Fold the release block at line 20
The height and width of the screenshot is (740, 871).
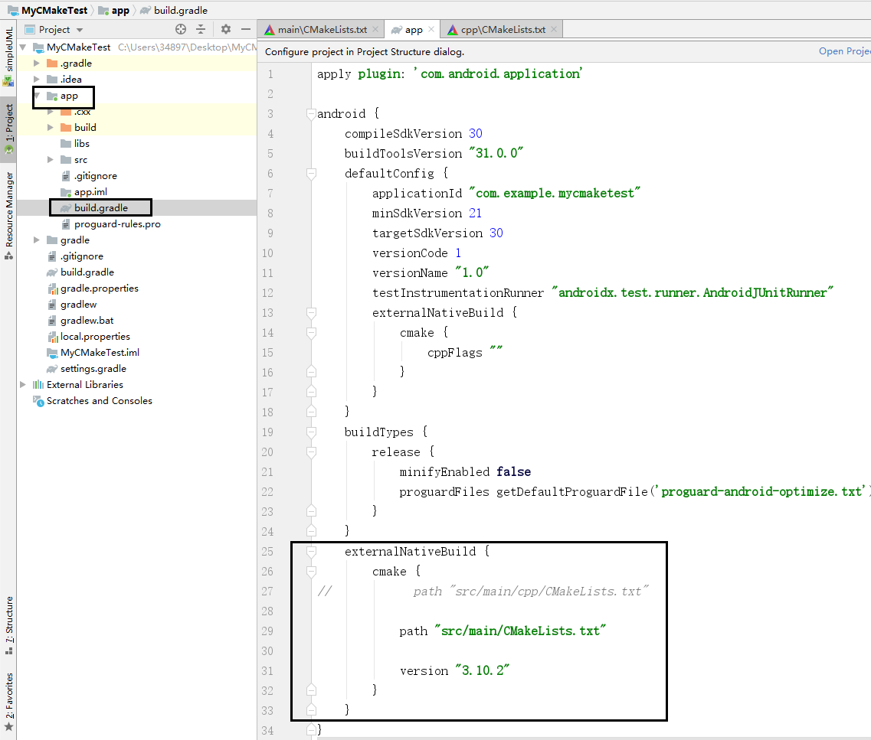311,453
